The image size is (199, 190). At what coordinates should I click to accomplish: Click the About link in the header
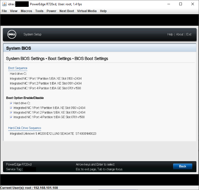[x=180, y=34]
